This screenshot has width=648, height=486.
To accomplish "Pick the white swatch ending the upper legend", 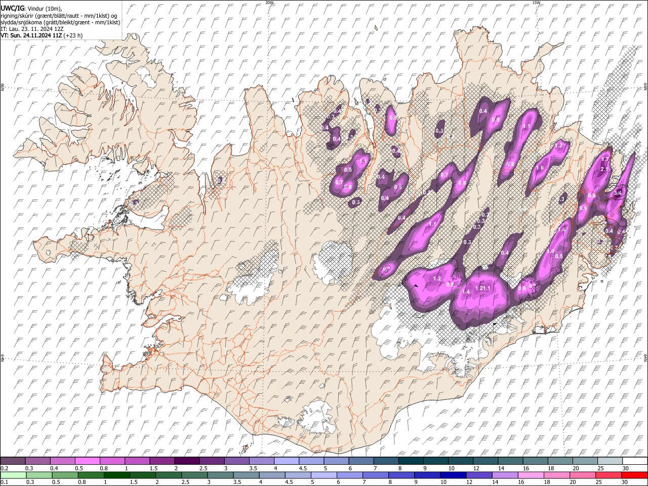I will (x=635, y=461).
